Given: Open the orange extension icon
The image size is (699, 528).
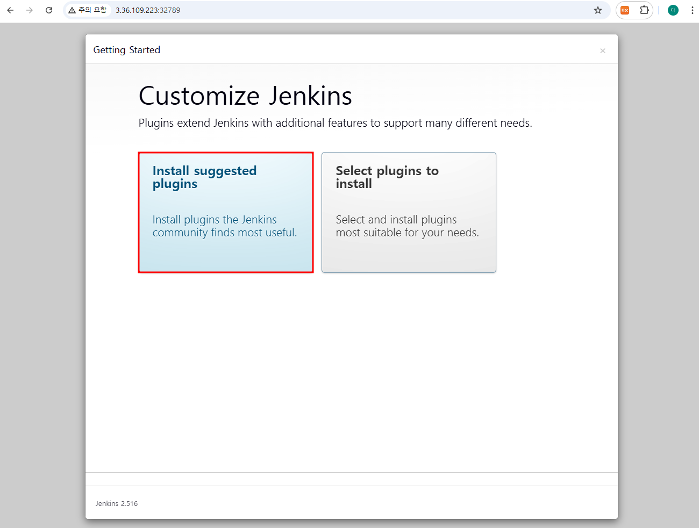Looking at the screenshot, I should [x=625, y=10].
